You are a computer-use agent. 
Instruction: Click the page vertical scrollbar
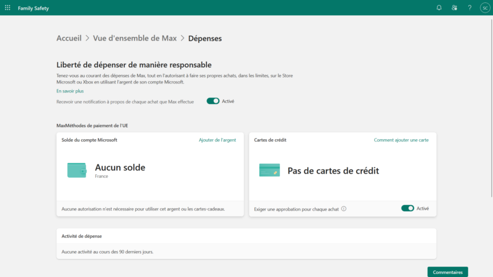(x=491, y=108)
